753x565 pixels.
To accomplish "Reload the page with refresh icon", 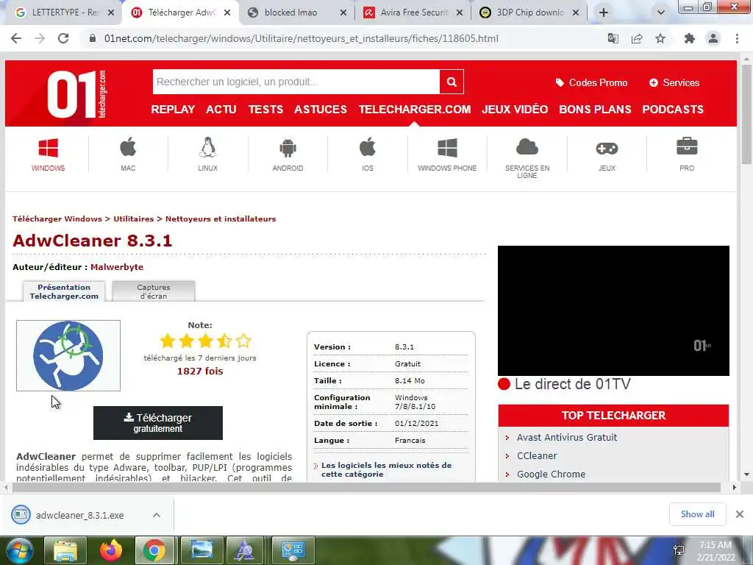I will click(x=63, y=38).
